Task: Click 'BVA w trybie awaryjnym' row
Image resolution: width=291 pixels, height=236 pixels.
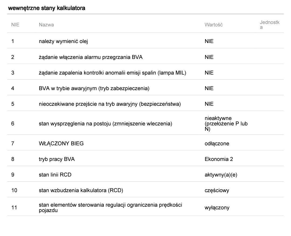Action: point(94,88)
